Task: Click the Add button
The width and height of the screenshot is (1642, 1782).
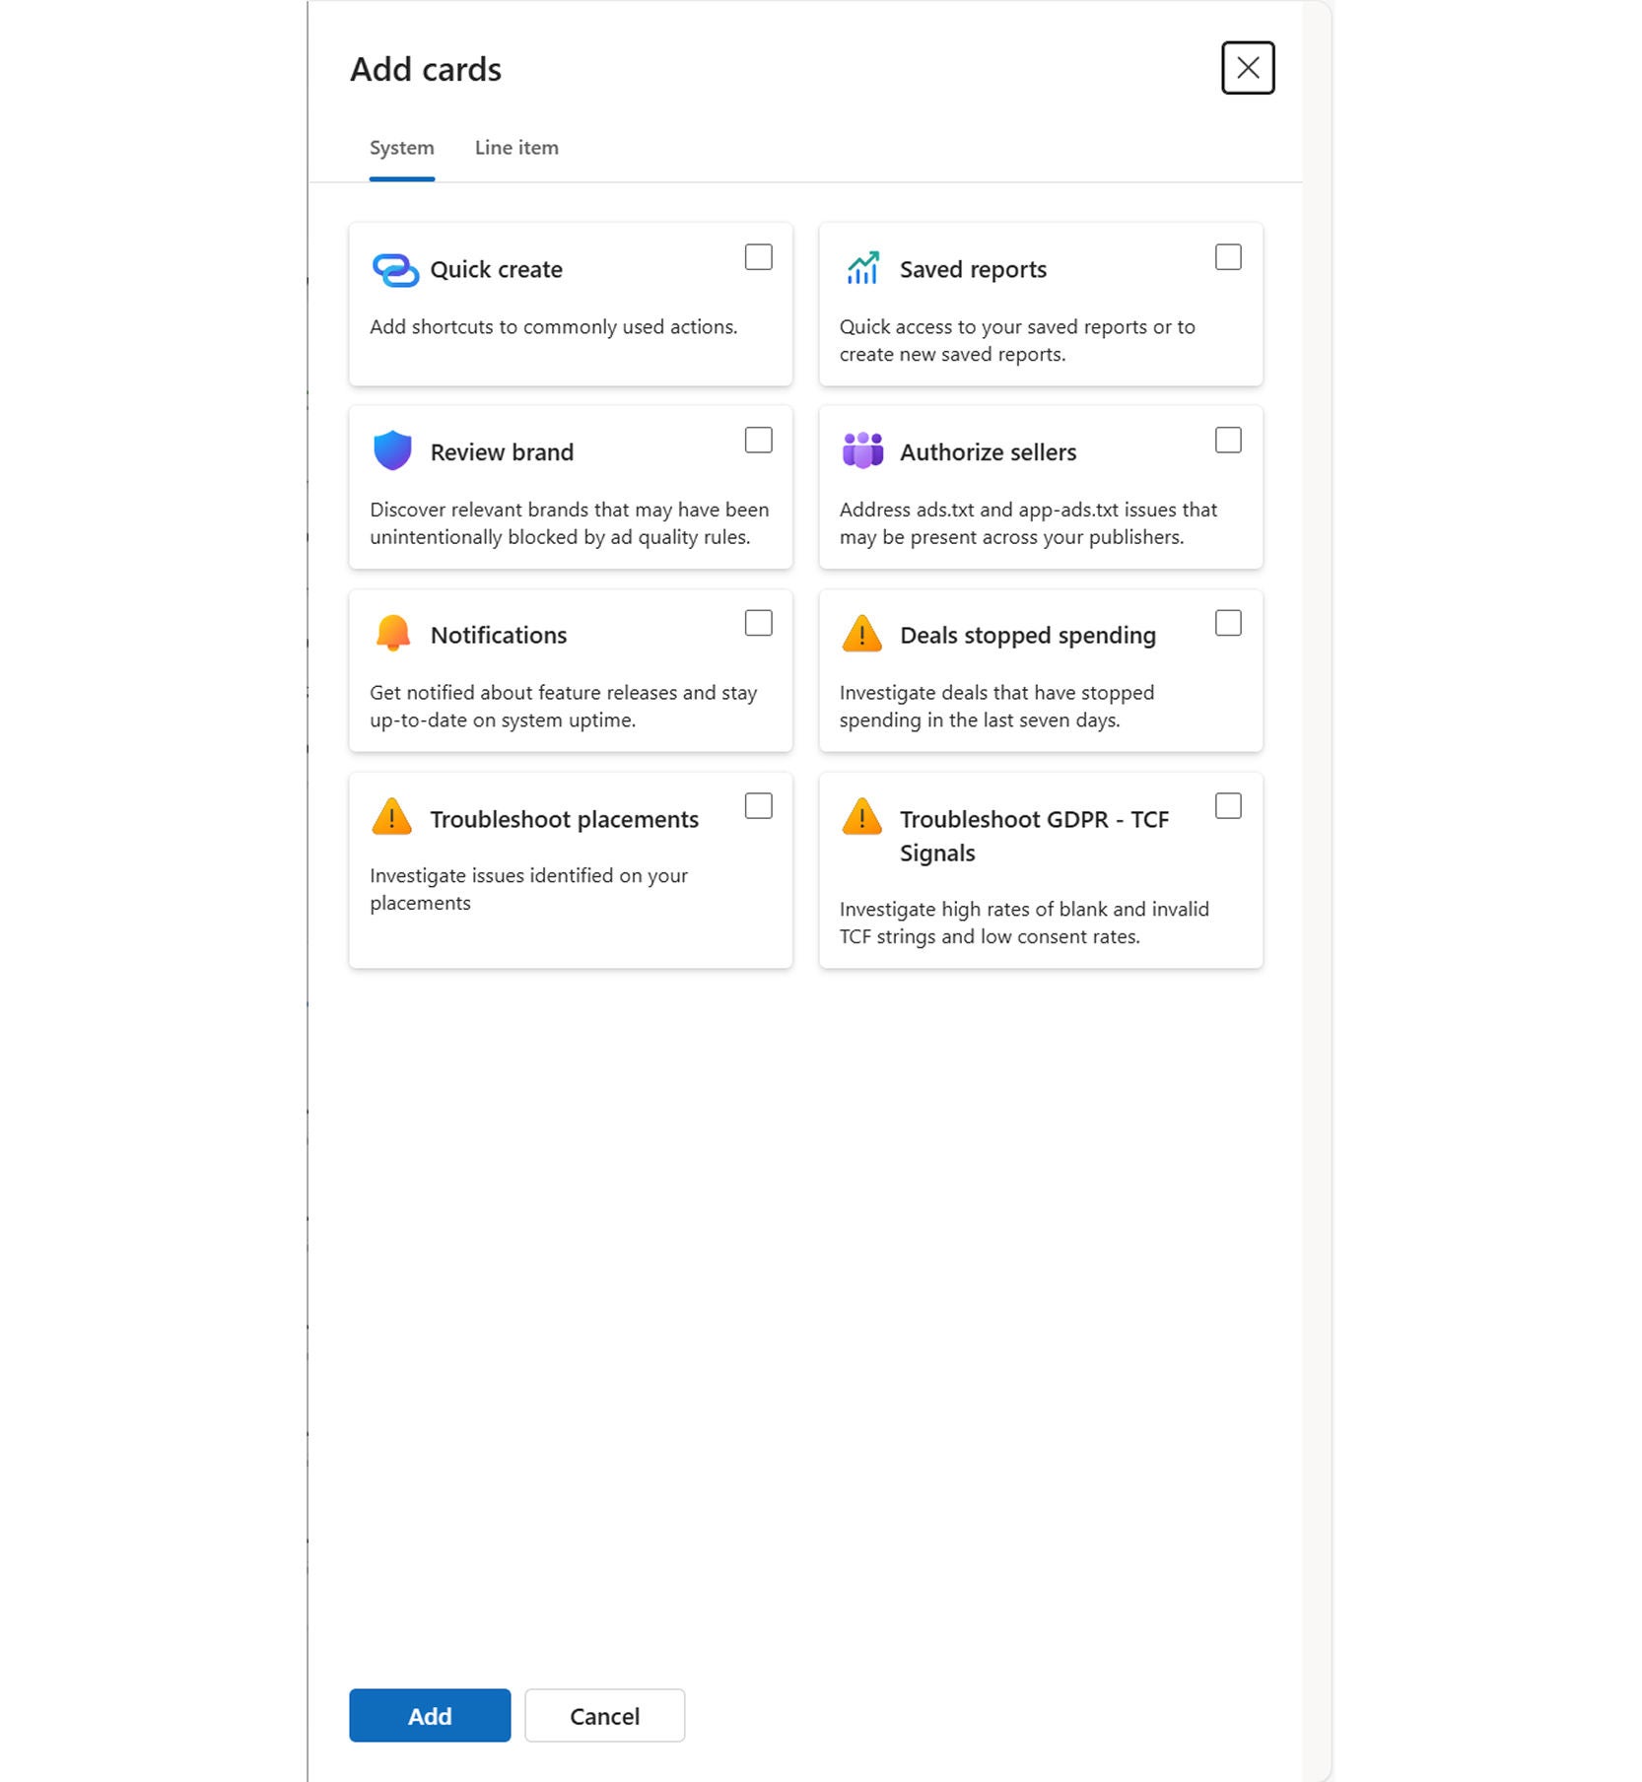Action: coord(429,1716)
